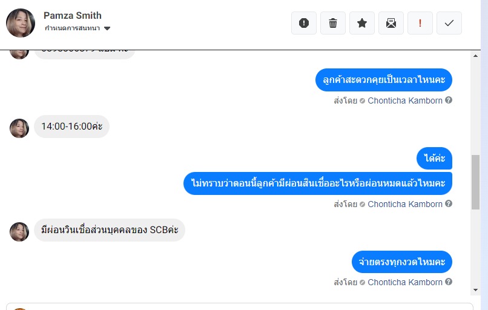
Task: Click the จ่ายตรงทุกงวดไหมคะ sent message
Action: pyautogui.click(x=402, y=262)
